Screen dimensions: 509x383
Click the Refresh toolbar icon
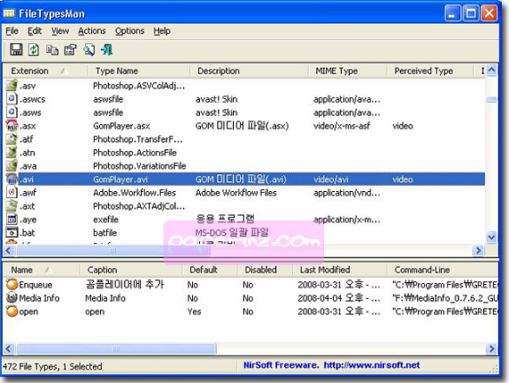[x=33, y=50]
